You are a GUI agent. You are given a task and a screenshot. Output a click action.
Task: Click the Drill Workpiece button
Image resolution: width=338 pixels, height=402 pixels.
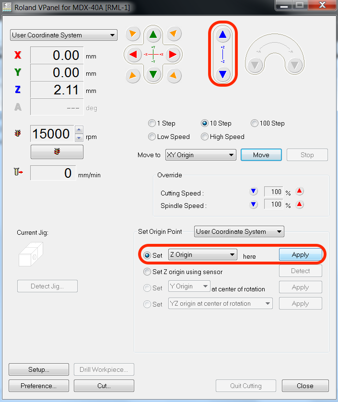tap(104, 369)
